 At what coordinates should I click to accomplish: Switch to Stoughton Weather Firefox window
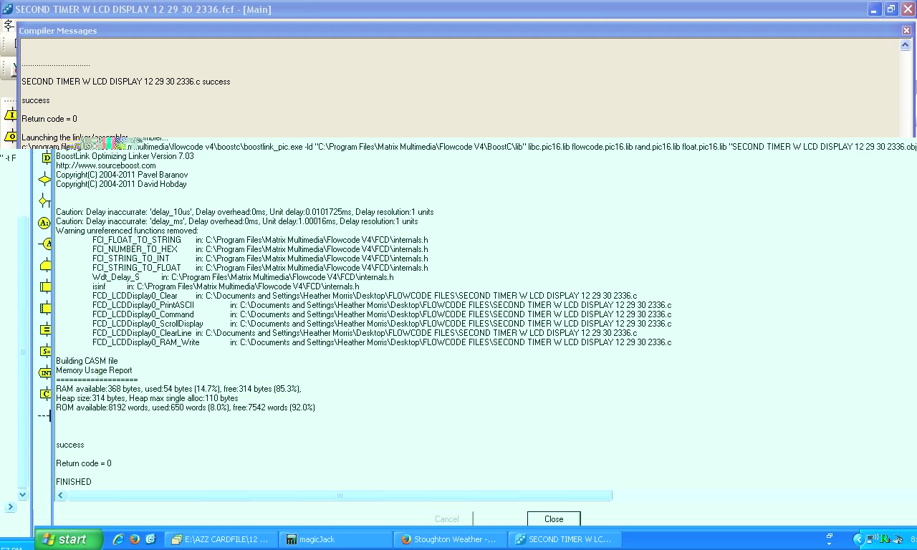(x=451, y=539)
